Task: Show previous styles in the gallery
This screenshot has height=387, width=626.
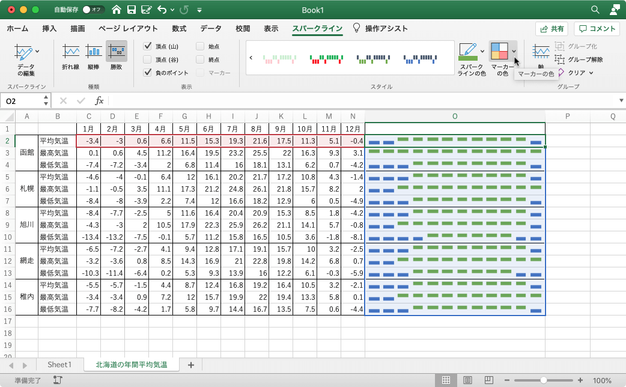Action: click(x=251, y=58)
